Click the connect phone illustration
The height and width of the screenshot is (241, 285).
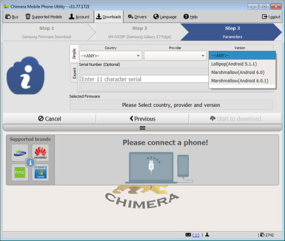(159, 168)
